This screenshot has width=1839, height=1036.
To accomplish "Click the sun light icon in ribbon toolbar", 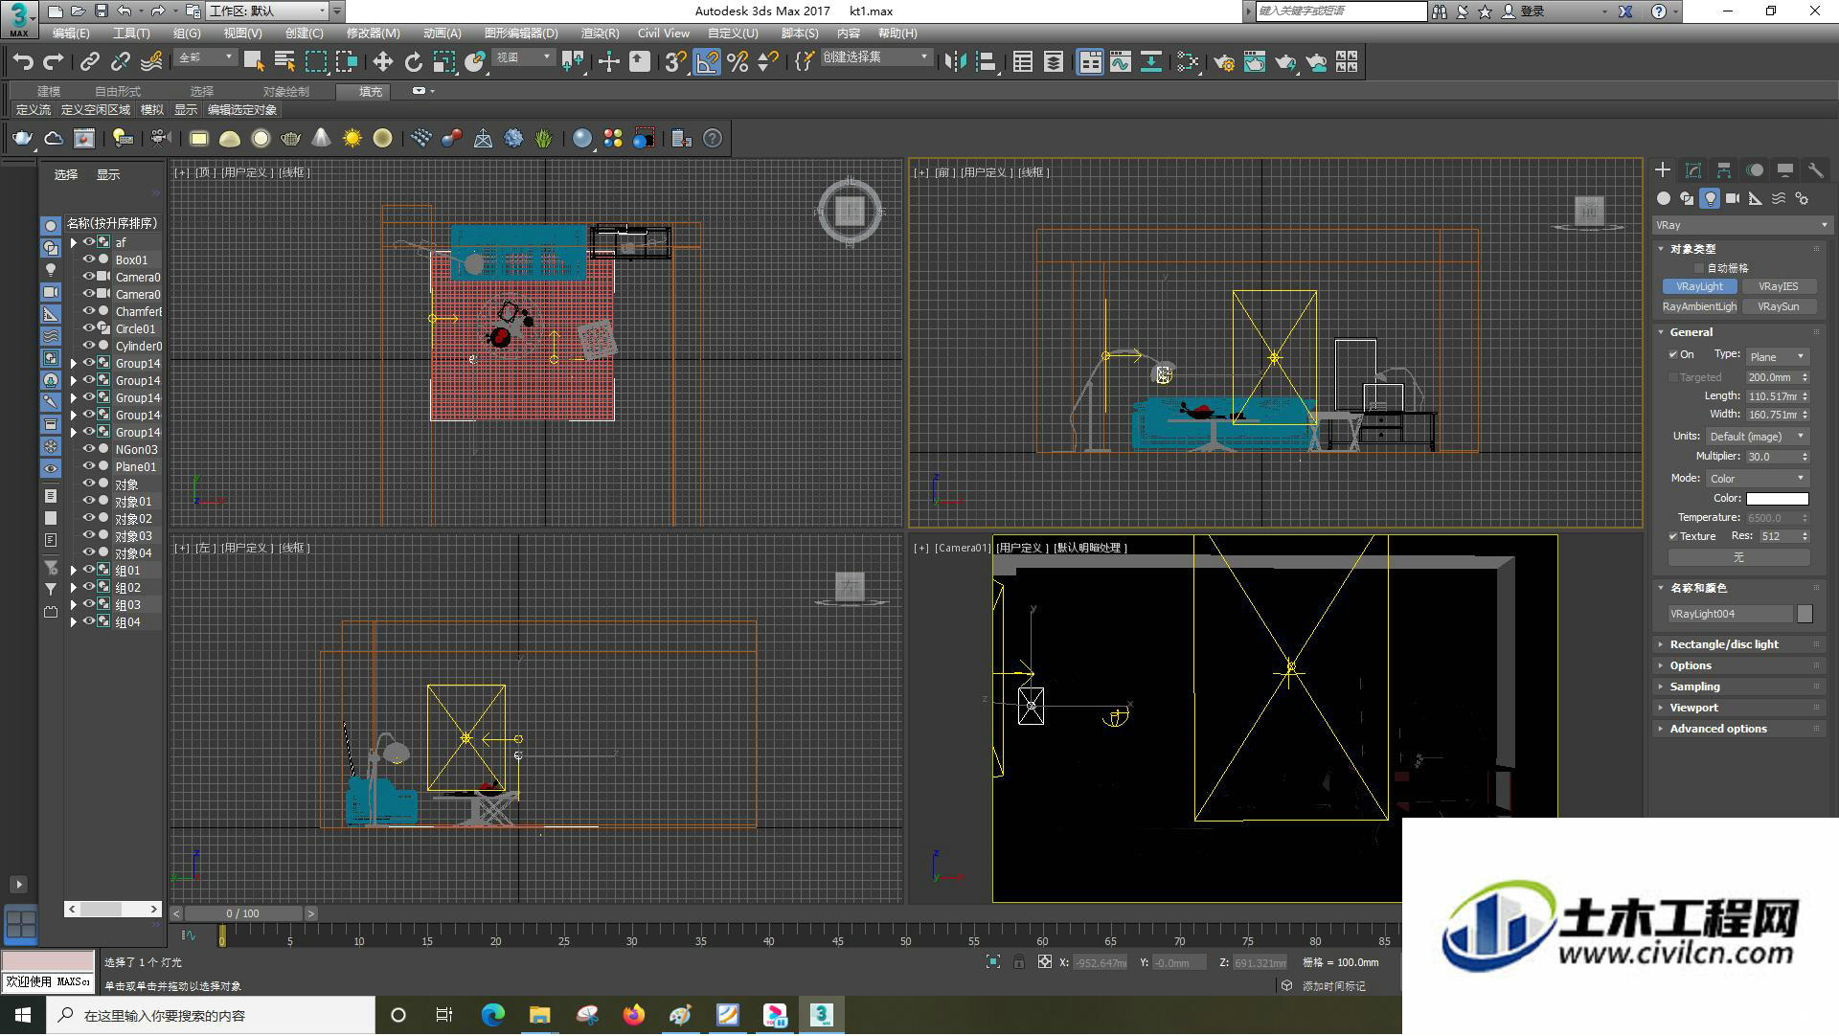I will coord(352,139).
